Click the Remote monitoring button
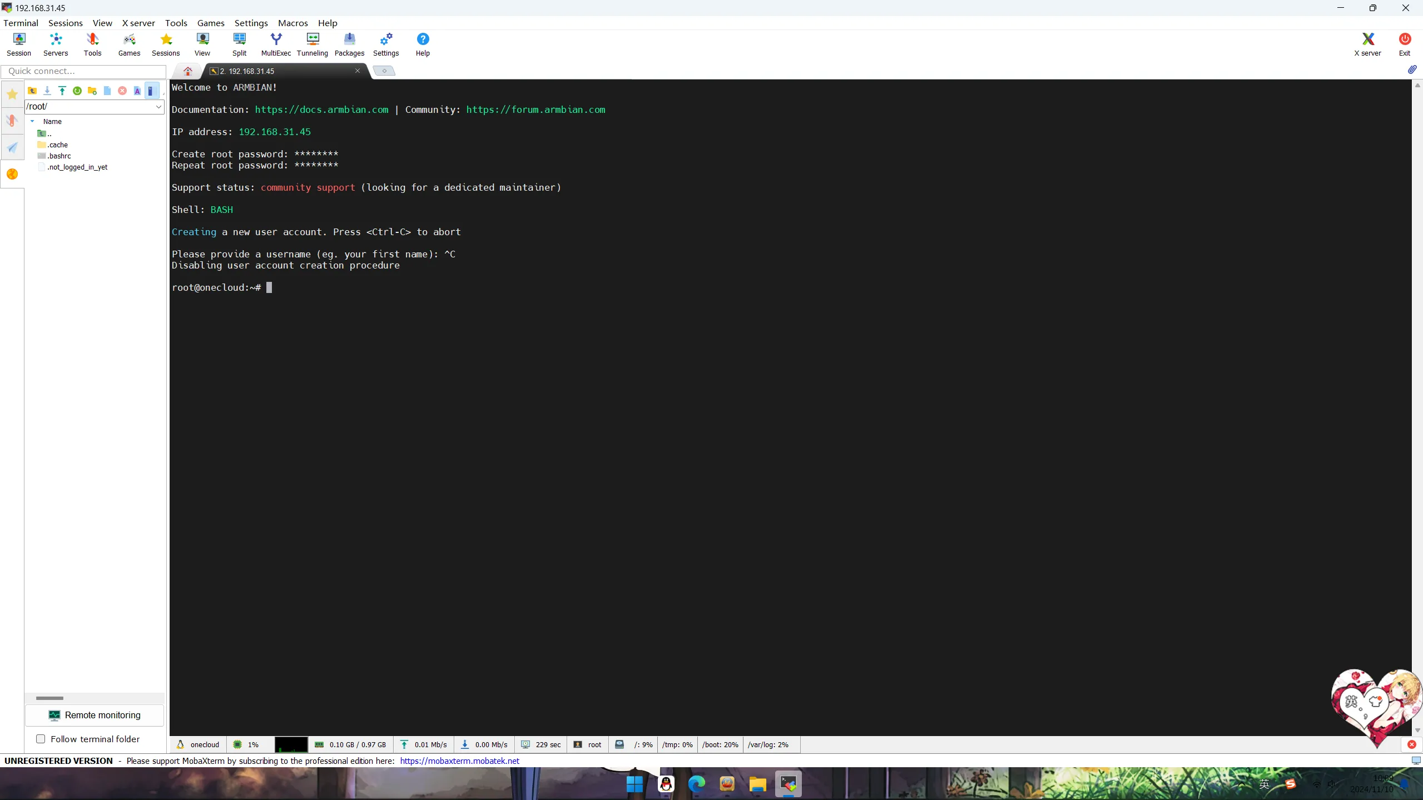Screen dimensions: 1423x800 95,715
